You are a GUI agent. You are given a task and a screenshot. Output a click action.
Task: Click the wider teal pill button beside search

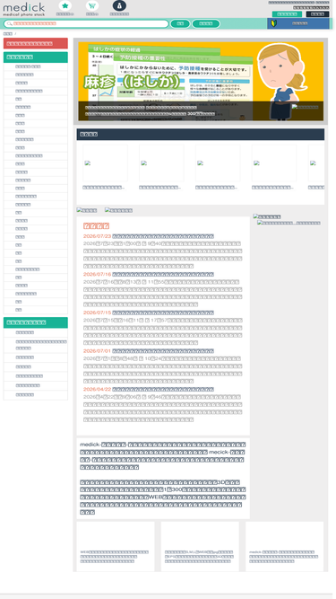click(206, 23)
